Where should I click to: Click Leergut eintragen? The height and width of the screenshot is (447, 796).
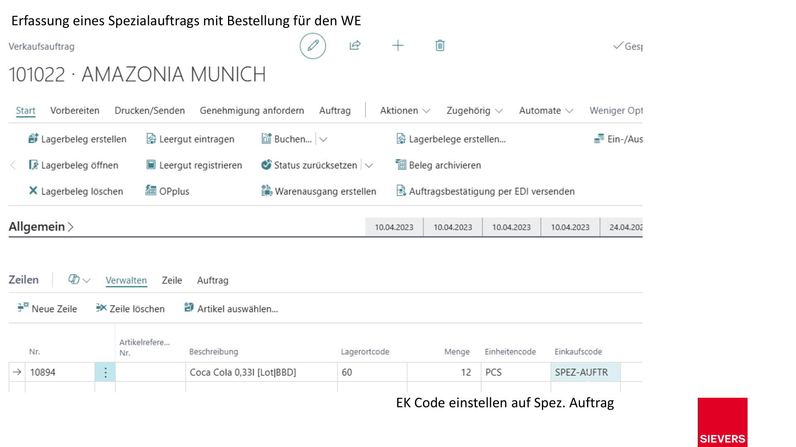(190, 139)
